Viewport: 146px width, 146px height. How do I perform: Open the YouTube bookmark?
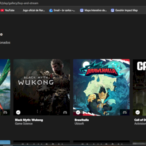pyautogui.click(x=7, y=10)
